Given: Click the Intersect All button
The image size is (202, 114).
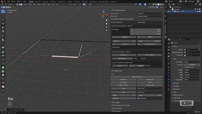Looking at the screenshot, I should pyautogui.click(x=150, y=85).
